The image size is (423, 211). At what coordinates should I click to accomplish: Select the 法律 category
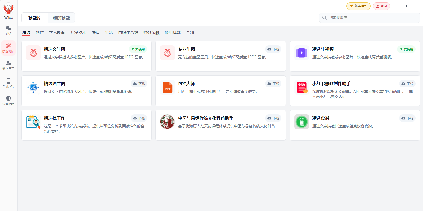point(96,32)
